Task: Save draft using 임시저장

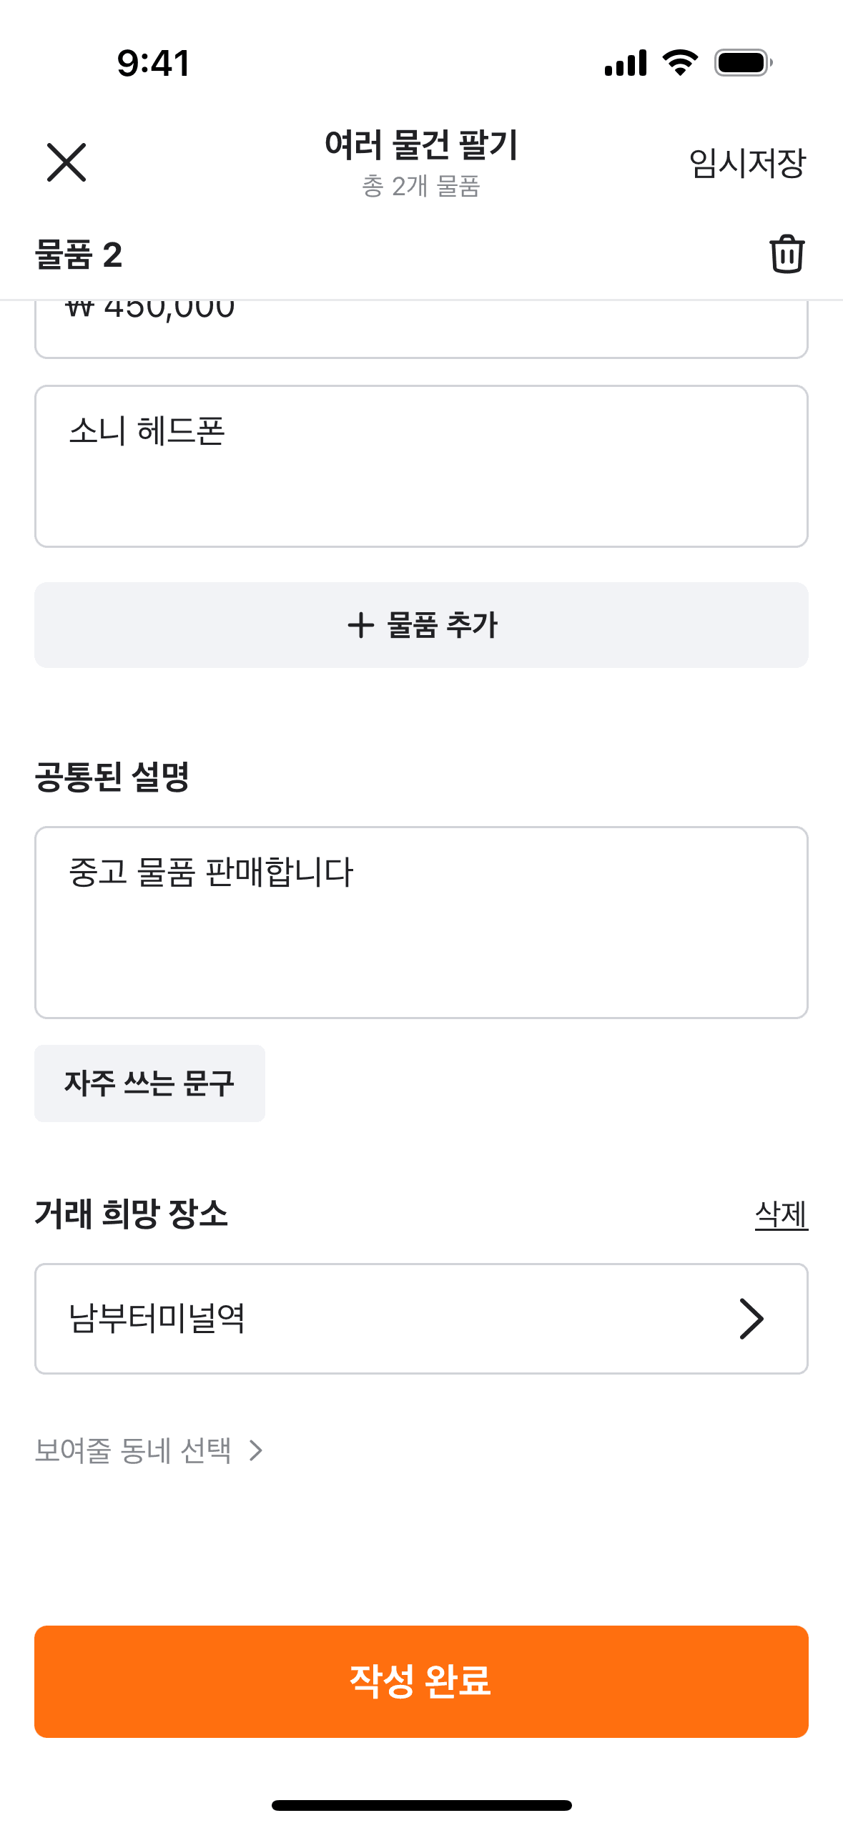Action: click(x=747, y=163)
